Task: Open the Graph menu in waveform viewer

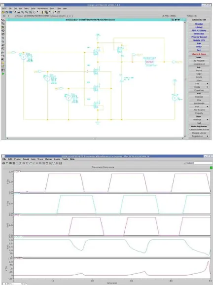Action: 26,159
